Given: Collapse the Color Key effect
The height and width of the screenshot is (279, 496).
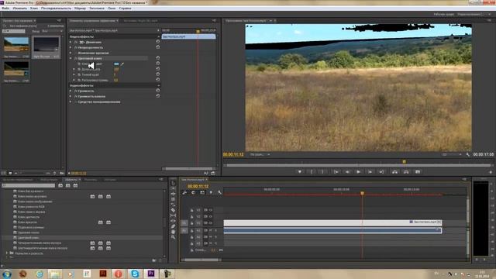Looking at the screenshot, I should pyautogui.click(x=71, y=58).
